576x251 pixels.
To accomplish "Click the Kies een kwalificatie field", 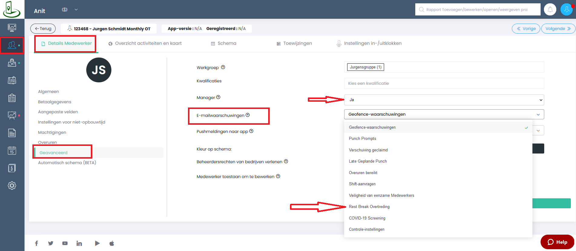I will [x=444, y=83].
